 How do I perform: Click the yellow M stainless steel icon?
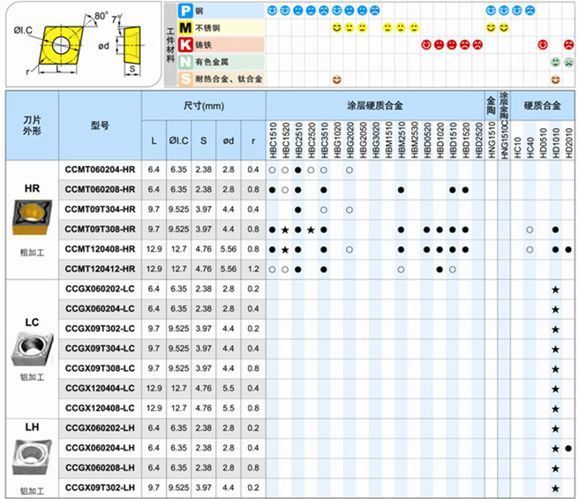[x=185, y=28]
